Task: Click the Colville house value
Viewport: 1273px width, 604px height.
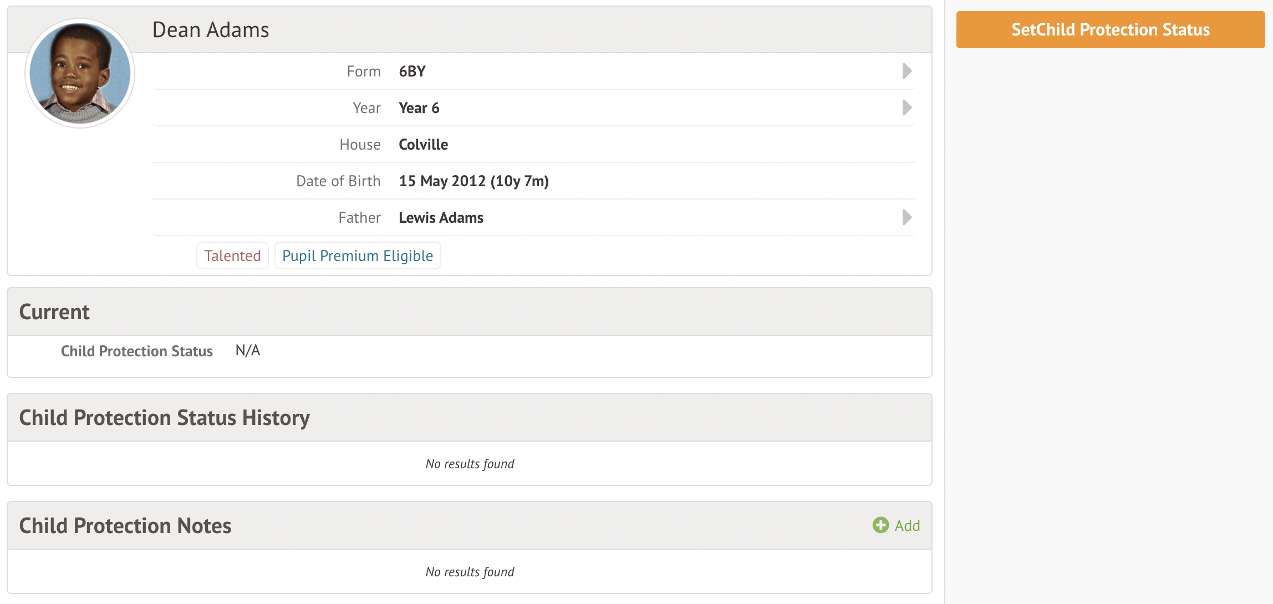Action: (x=424, y=145)
